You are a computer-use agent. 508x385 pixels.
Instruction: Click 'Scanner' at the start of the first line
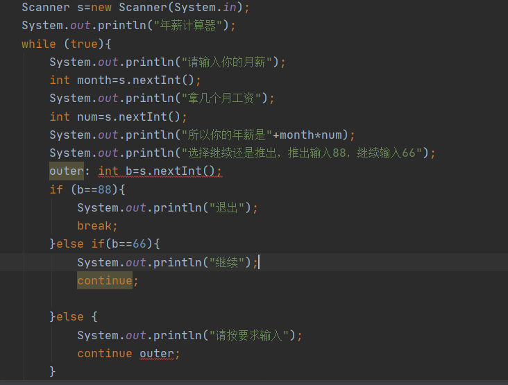(x=46, y=7)
